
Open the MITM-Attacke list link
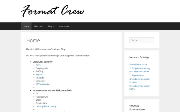[x=43, y=84]
